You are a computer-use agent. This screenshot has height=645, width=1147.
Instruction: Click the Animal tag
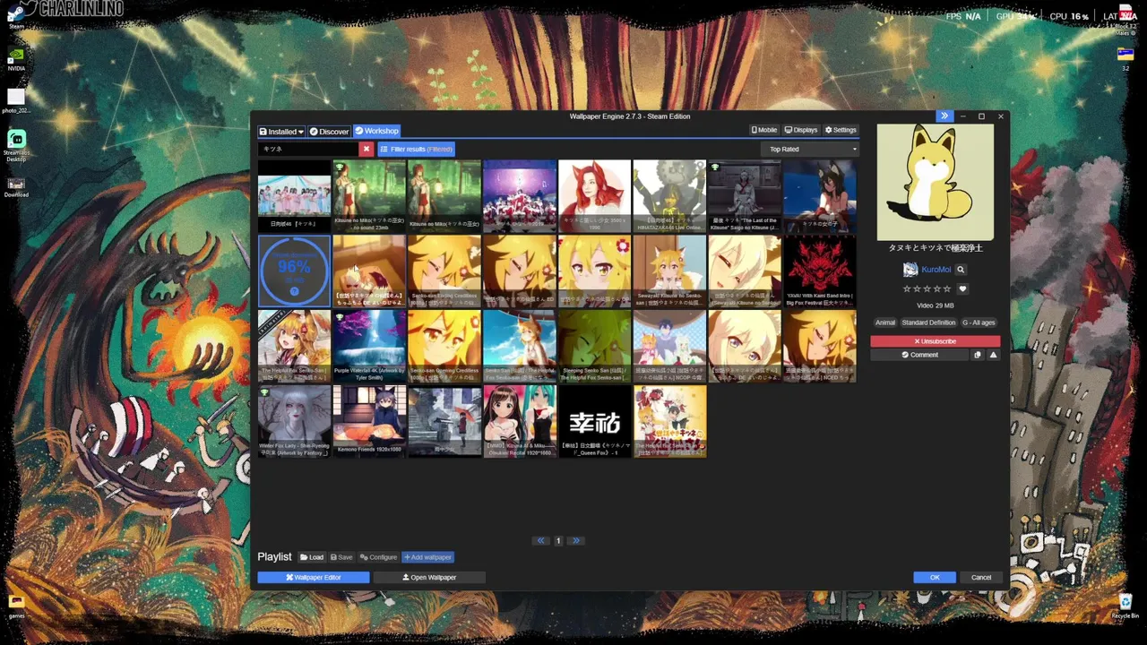point(885,322)
